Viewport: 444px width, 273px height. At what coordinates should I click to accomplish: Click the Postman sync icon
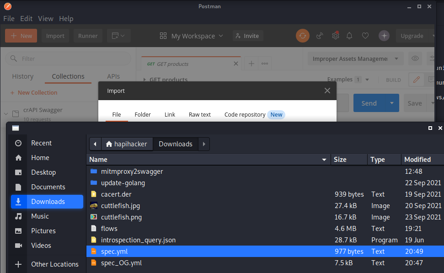coord(302,36)
